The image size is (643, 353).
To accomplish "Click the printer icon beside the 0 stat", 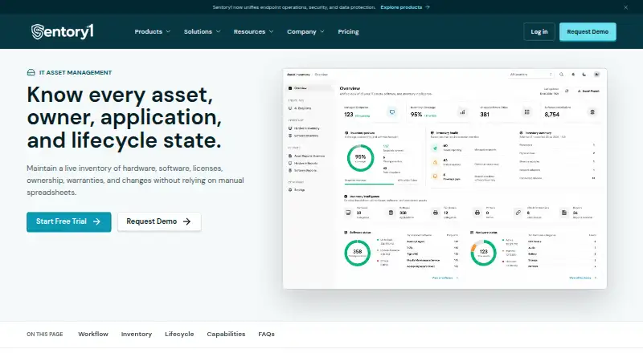I will pyautogui.click(x=477, y=213).
